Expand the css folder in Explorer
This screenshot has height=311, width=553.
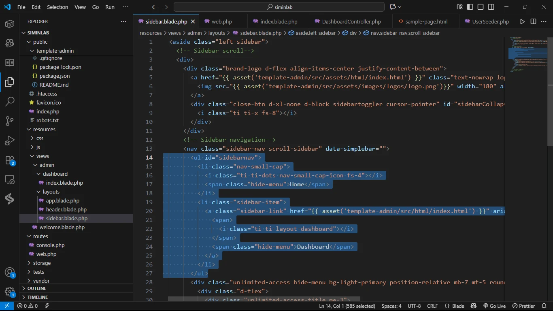coord(40,138)
